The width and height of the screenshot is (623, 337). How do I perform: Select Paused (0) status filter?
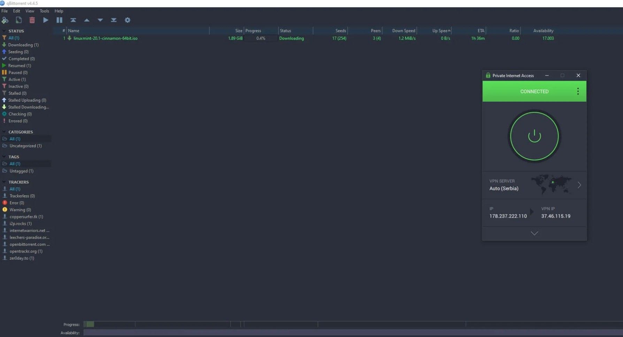tap(17, 72)
